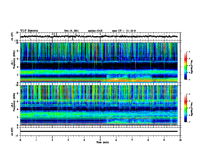The image size is (203, 157).
Task: Click the 'VLF Spectra' plot title
Action: pos(29,31)
